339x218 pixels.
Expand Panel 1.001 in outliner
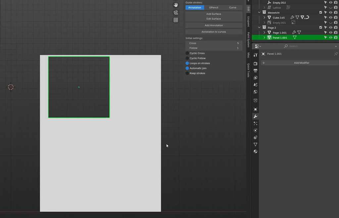pos(264,37)
